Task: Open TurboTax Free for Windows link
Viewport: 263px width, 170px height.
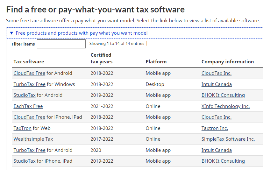Action: point(30,84)
